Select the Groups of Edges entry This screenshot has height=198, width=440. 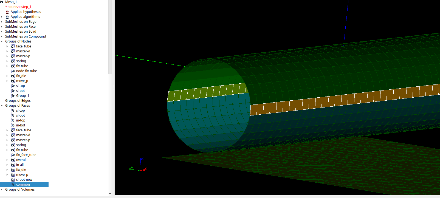click(18, 101)
